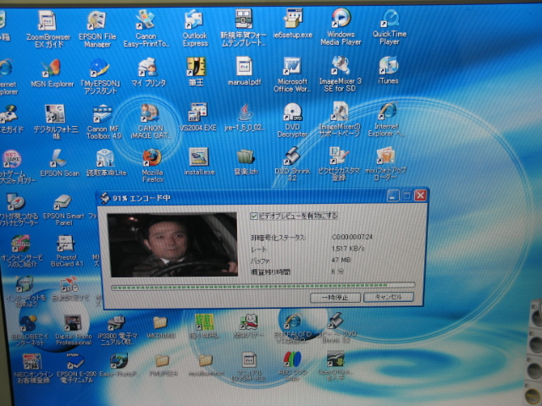Open QuickTime Player desktop icon
The image size is (542, 406).
(390, 19)
